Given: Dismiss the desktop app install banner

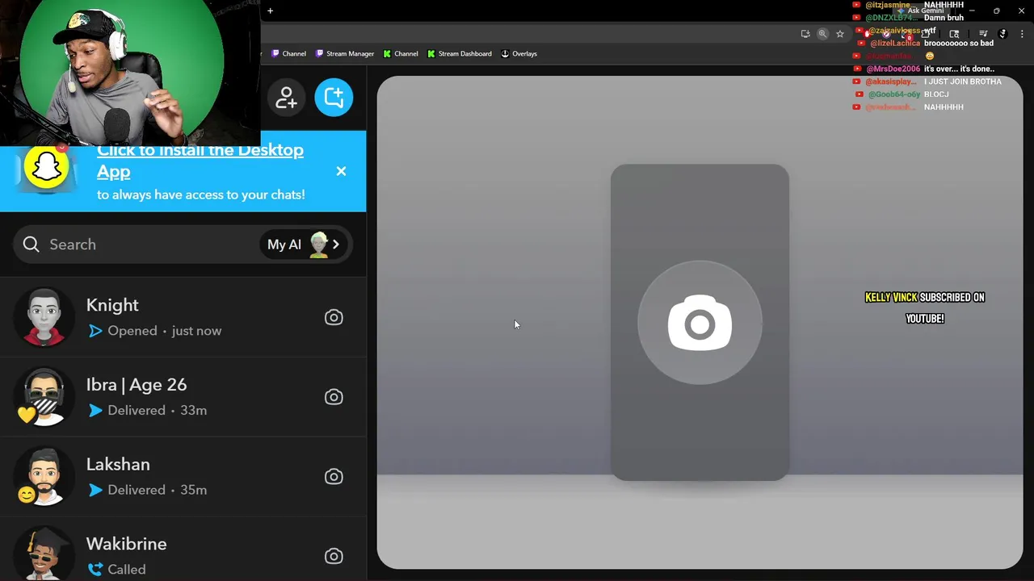Looking at the screenshot, I should coord(341,171).
